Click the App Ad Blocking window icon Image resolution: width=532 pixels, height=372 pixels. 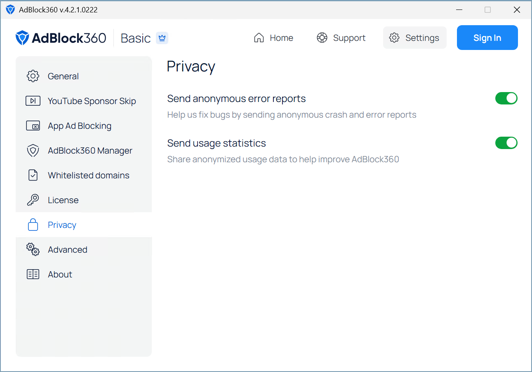point(33,126)
